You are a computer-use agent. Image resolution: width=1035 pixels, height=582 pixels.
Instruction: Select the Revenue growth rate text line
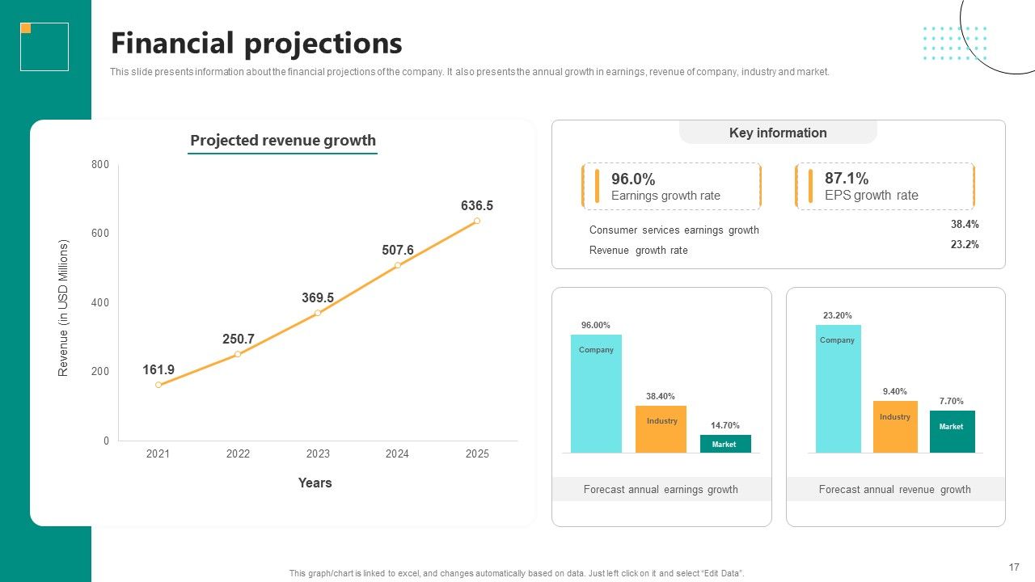click(x=639, y=251)
